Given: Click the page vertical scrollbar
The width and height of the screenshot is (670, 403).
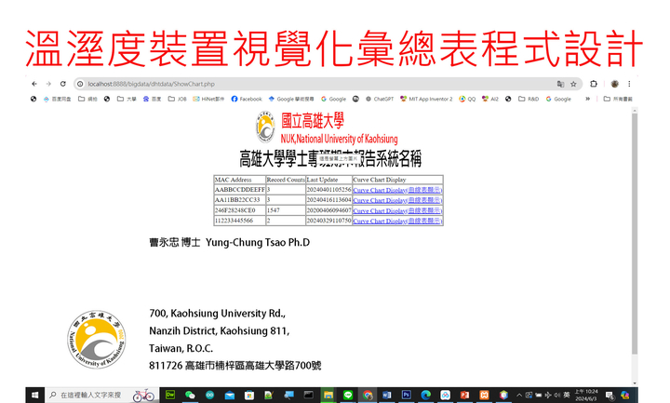Looking at the screenshot, I should (x=636, y=233).
